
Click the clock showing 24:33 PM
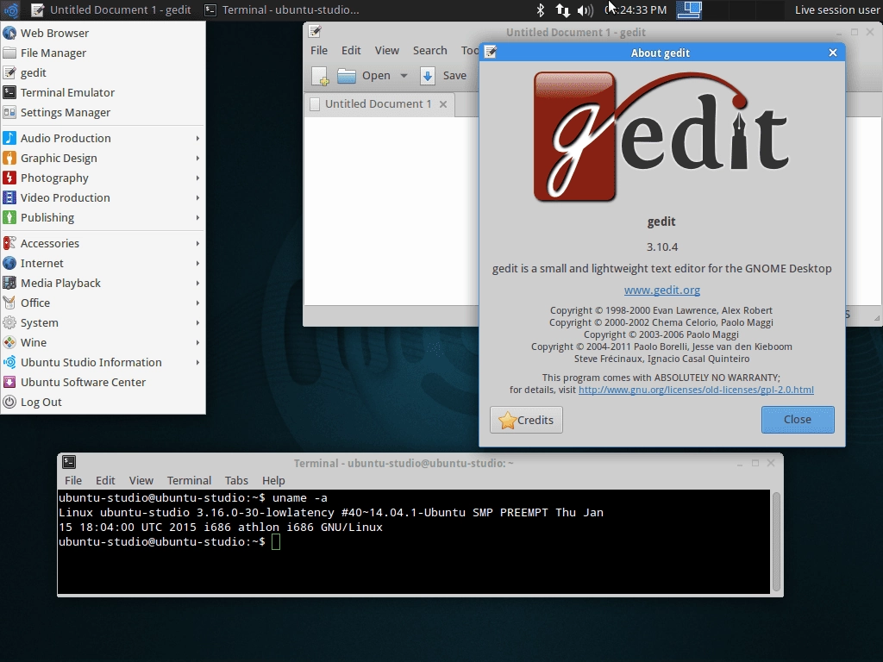[636, 9]
